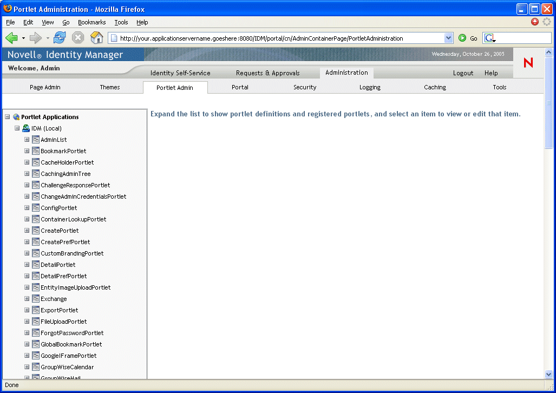This screenshot has width=556, height=393.
Task: Open the Page Admin tab
Action: click(x=45, y=87)
